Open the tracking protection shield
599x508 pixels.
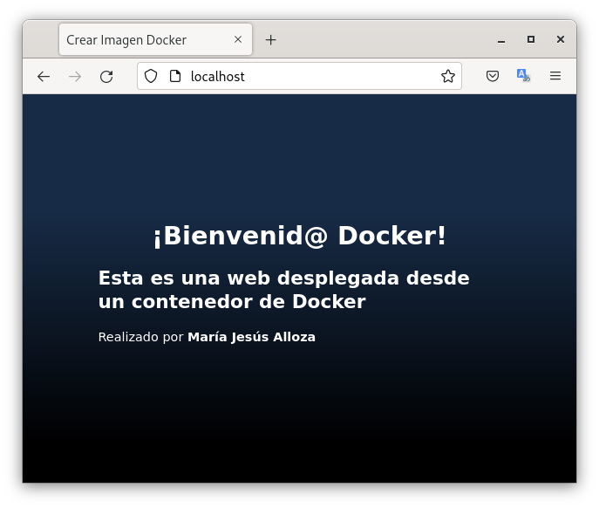pos(151,77)
